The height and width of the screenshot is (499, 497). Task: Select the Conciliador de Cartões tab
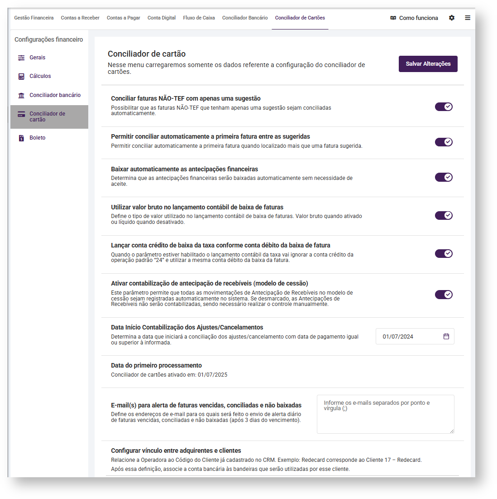pyautogui.click(x=300, y=18)
